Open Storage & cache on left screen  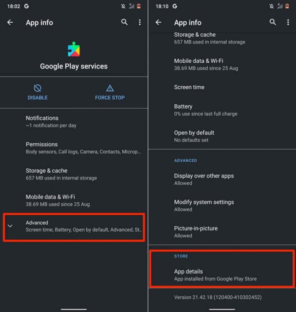(74, 174)
